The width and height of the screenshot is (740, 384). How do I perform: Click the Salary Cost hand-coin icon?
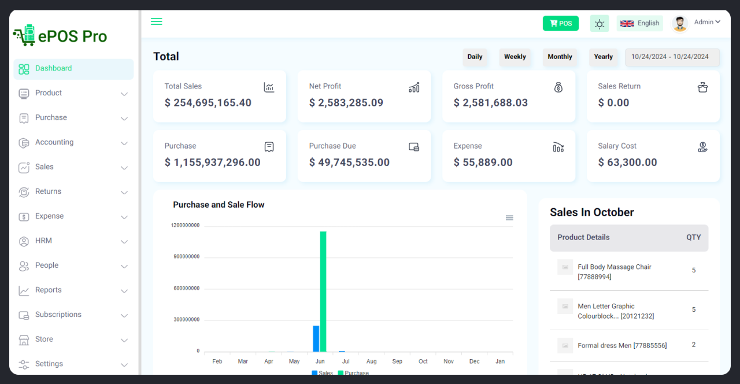[702, 147]
